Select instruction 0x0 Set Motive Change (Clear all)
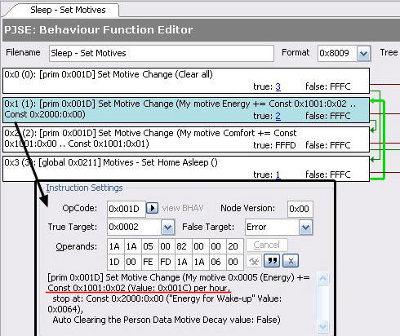 click(186, 81)
